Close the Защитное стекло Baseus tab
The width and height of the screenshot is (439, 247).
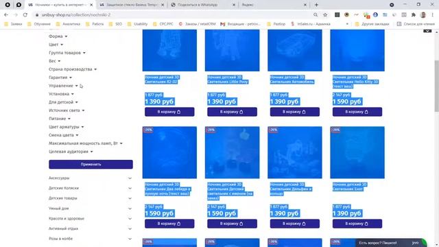[x=163, y=5]
